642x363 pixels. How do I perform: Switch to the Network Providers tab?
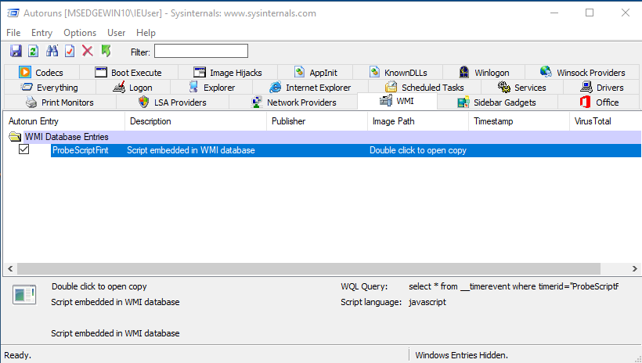pos(293,102)
